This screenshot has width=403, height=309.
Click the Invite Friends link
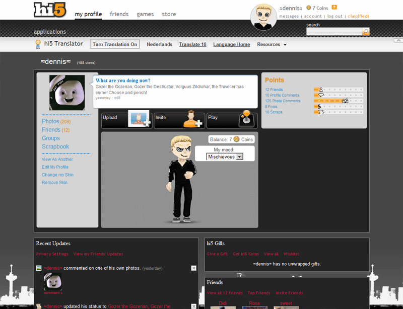click(x=289, y=293)
